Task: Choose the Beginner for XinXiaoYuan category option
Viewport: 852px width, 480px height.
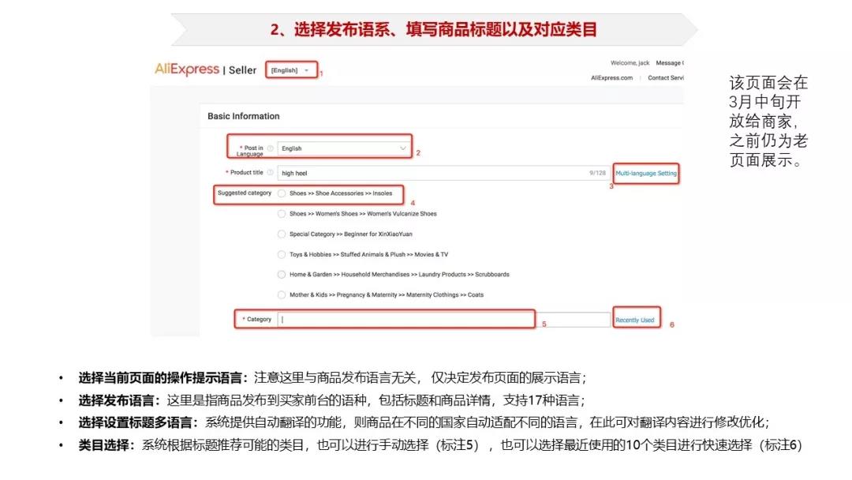Action: (x=282, y=234)
